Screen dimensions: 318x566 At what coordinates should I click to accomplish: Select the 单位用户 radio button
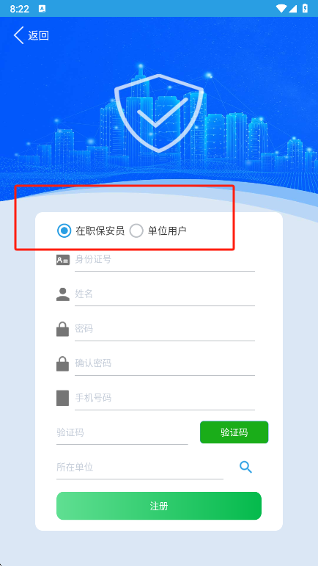pos(158,231)
